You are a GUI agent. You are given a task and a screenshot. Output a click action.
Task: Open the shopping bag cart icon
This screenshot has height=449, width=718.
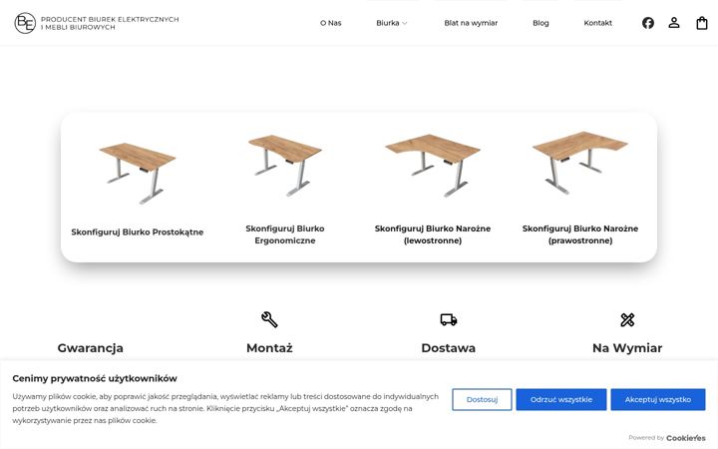pos(701,23)
